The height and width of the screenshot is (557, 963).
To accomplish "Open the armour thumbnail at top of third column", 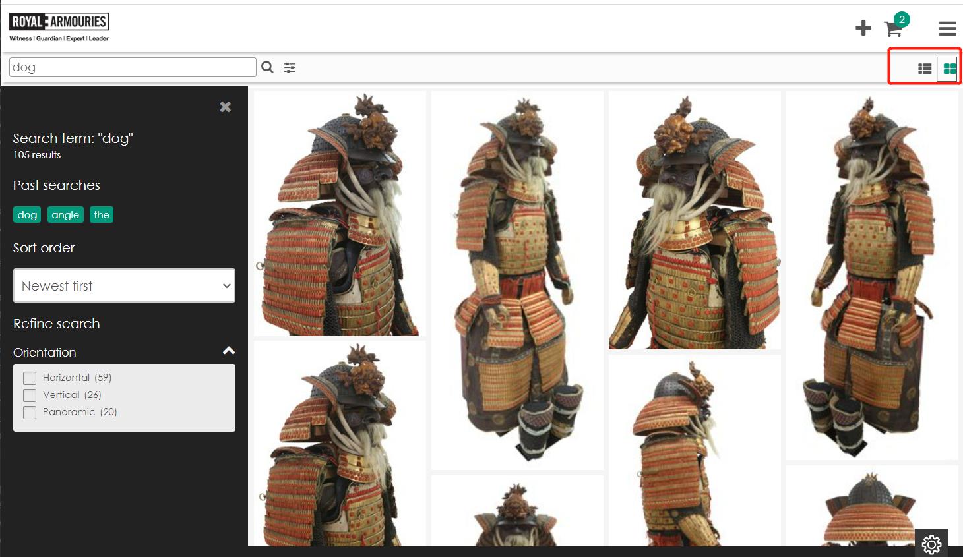I will [695, 220].
